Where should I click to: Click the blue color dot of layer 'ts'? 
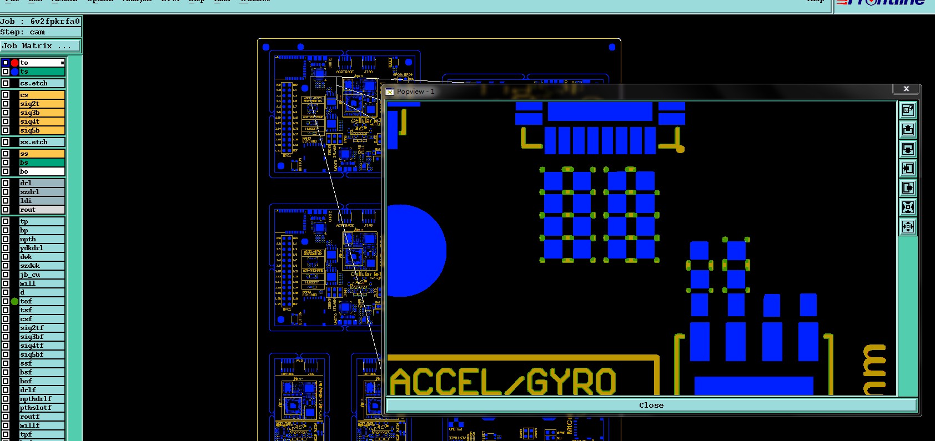14,72
